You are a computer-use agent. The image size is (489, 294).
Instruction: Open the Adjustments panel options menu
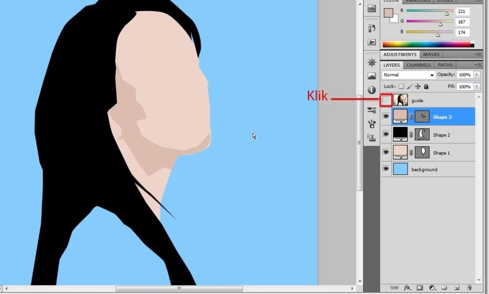(478, 54)
